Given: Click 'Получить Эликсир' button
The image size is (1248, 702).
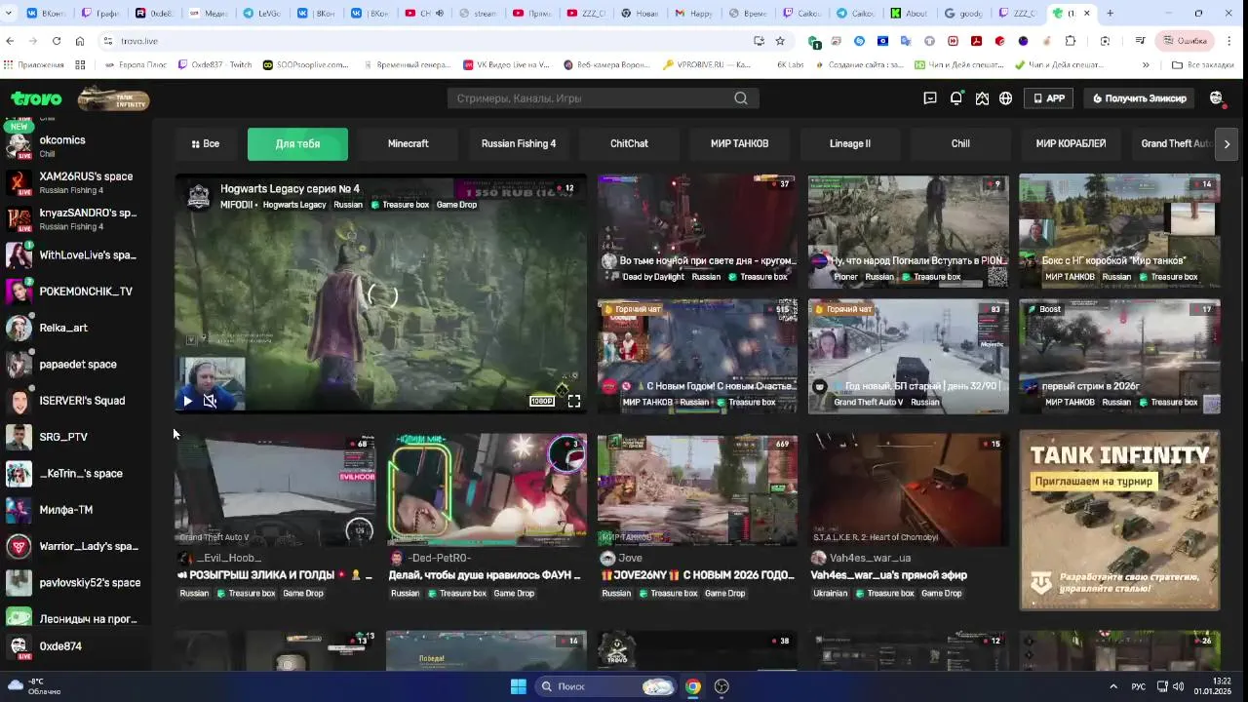Looking at the screenshot, I should coord(1140,98).
